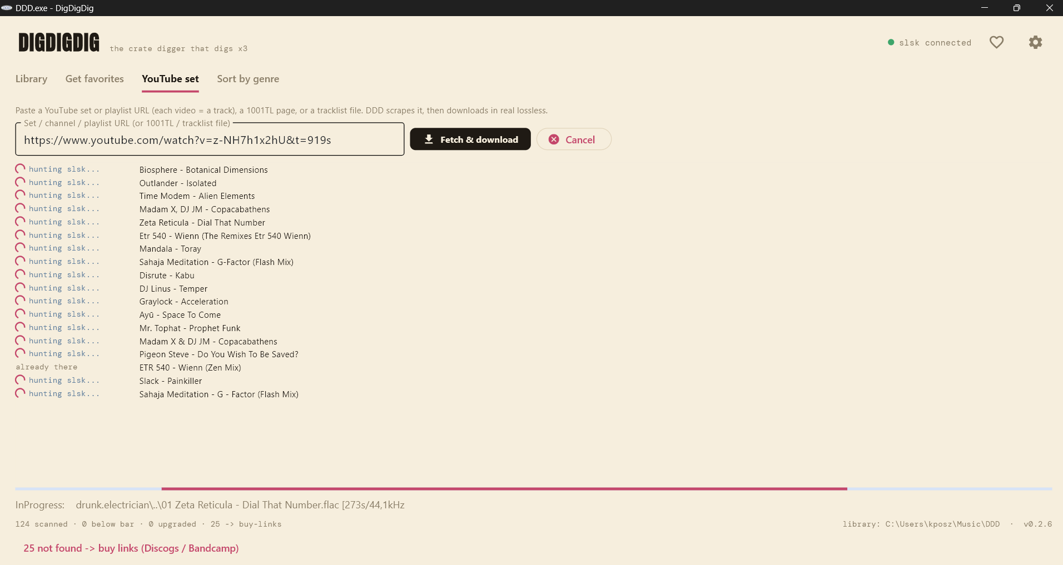Image resolution: width=1063 pixels, height=565 pixels.
Task: Select the Graylock - Acceleration track
Action: tap(183, 302)
